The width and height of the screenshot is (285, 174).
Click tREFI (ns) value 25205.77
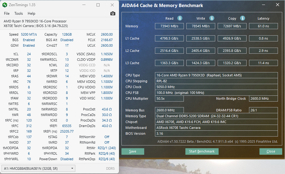pyautogui.click(x=67, y=131)
